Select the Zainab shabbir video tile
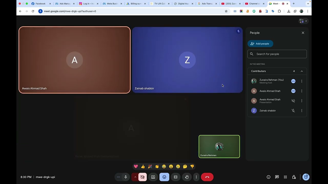This screenshot has height=184, width=328. (x=187, y=60)
